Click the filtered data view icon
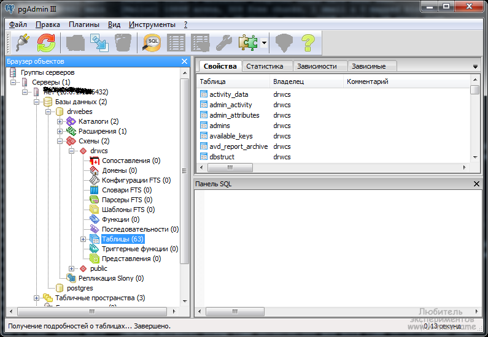The width and height of the screenshot is (488, 337). (x=200, y=43)
